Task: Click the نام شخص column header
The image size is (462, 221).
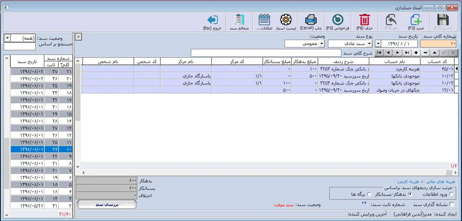Action: pyautogui.click(x=108, y=61)
